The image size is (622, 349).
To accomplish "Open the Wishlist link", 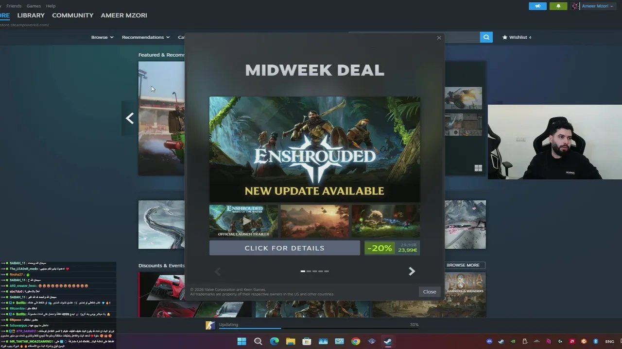I will point(517,37).
